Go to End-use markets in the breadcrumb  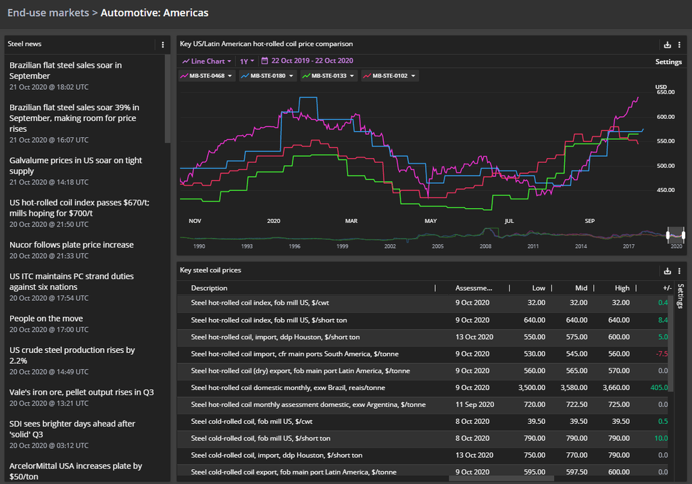(x=48, y=13)
